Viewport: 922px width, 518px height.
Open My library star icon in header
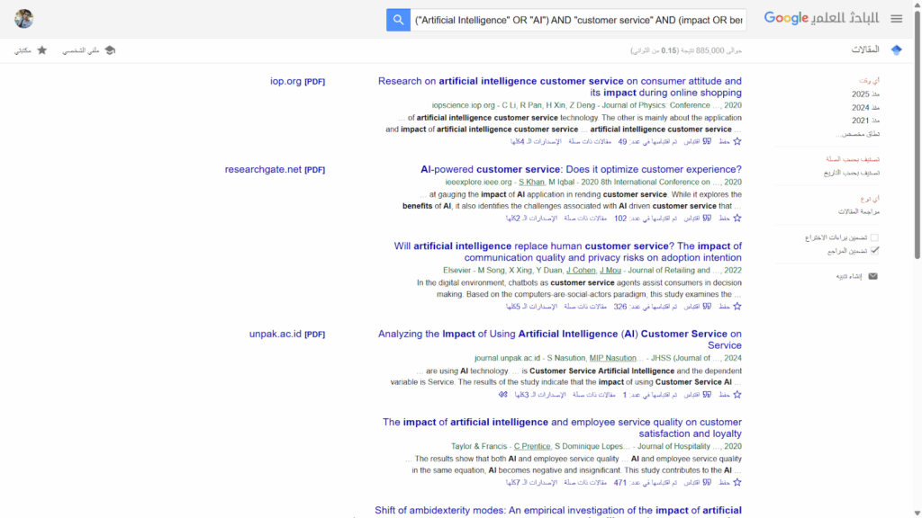point(41,50)
